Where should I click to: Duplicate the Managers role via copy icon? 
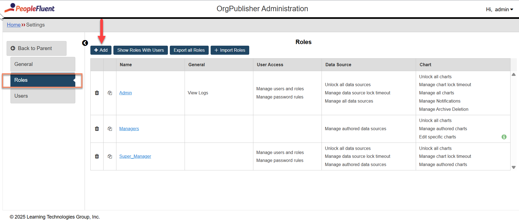pyautogui.click(x=110, y=129)
